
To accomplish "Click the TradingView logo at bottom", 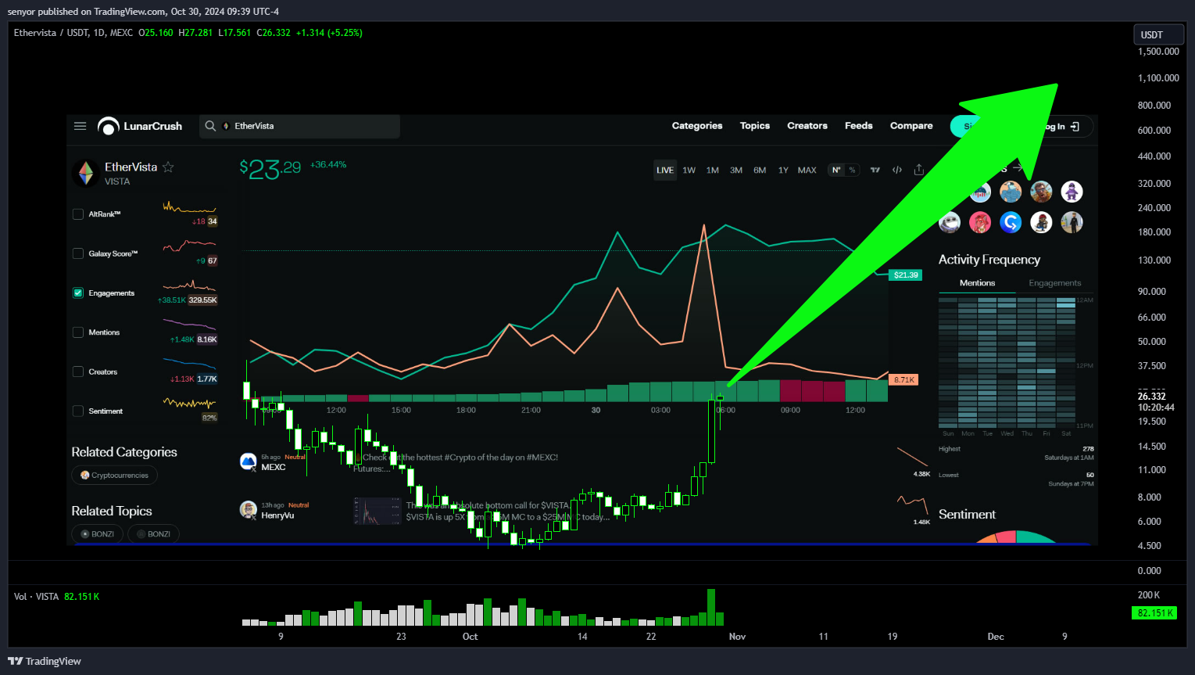I will tap(45, 661).
